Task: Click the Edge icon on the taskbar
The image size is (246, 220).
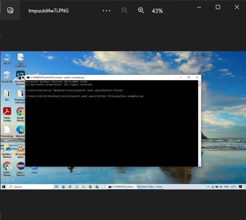Action: click(x=64, y=187)
